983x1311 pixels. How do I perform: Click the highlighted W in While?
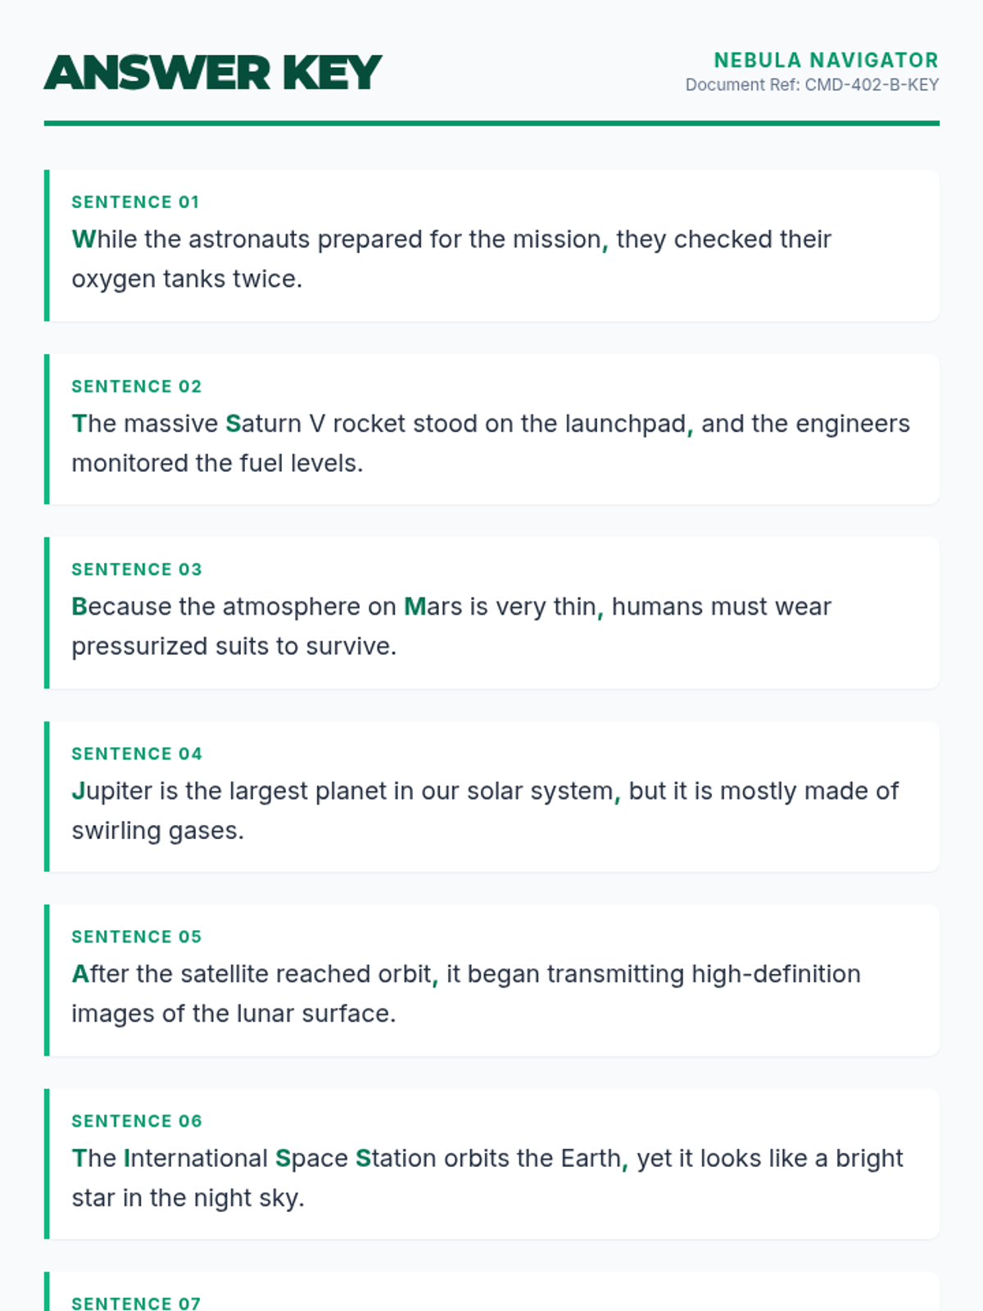pos(83,239)
